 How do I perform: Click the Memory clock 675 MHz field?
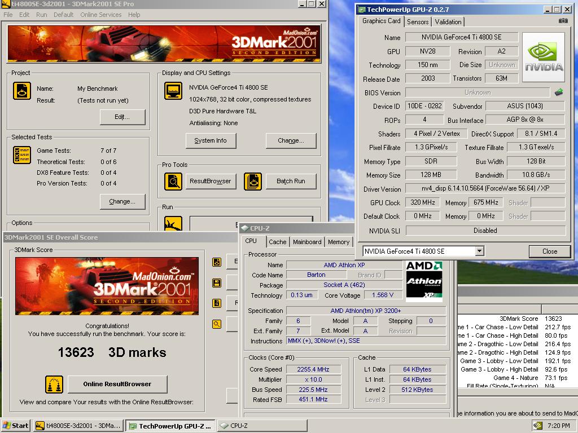pyautogui.click(x=486, y=202)
